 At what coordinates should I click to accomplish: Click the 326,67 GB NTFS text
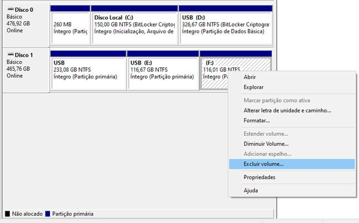(x=201, y=24)
